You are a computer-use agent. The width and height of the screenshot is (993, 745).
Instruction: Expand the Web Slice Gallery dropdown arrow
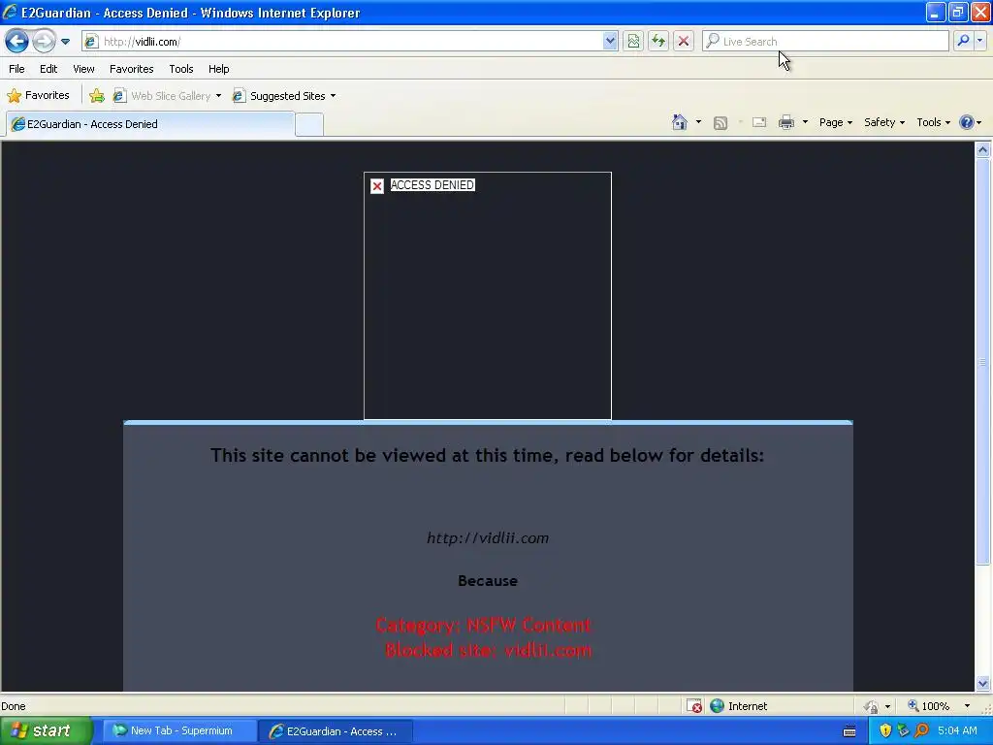pos(218,96)
